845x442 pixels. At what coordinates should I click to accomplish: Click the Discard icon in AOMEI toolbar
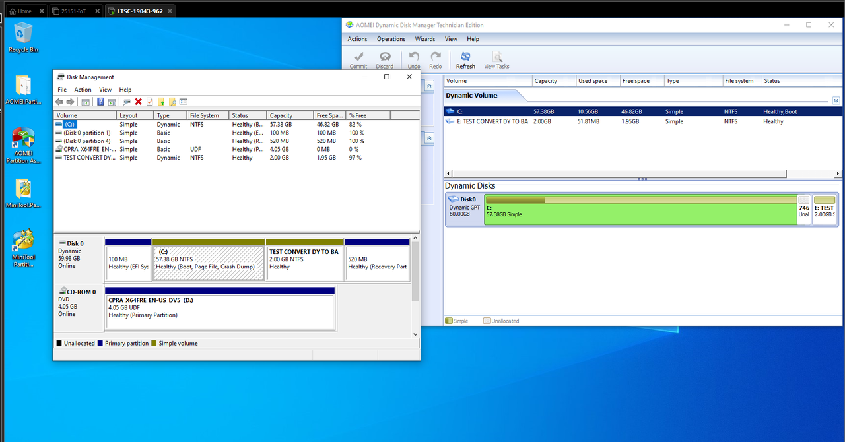coord(385,59)
